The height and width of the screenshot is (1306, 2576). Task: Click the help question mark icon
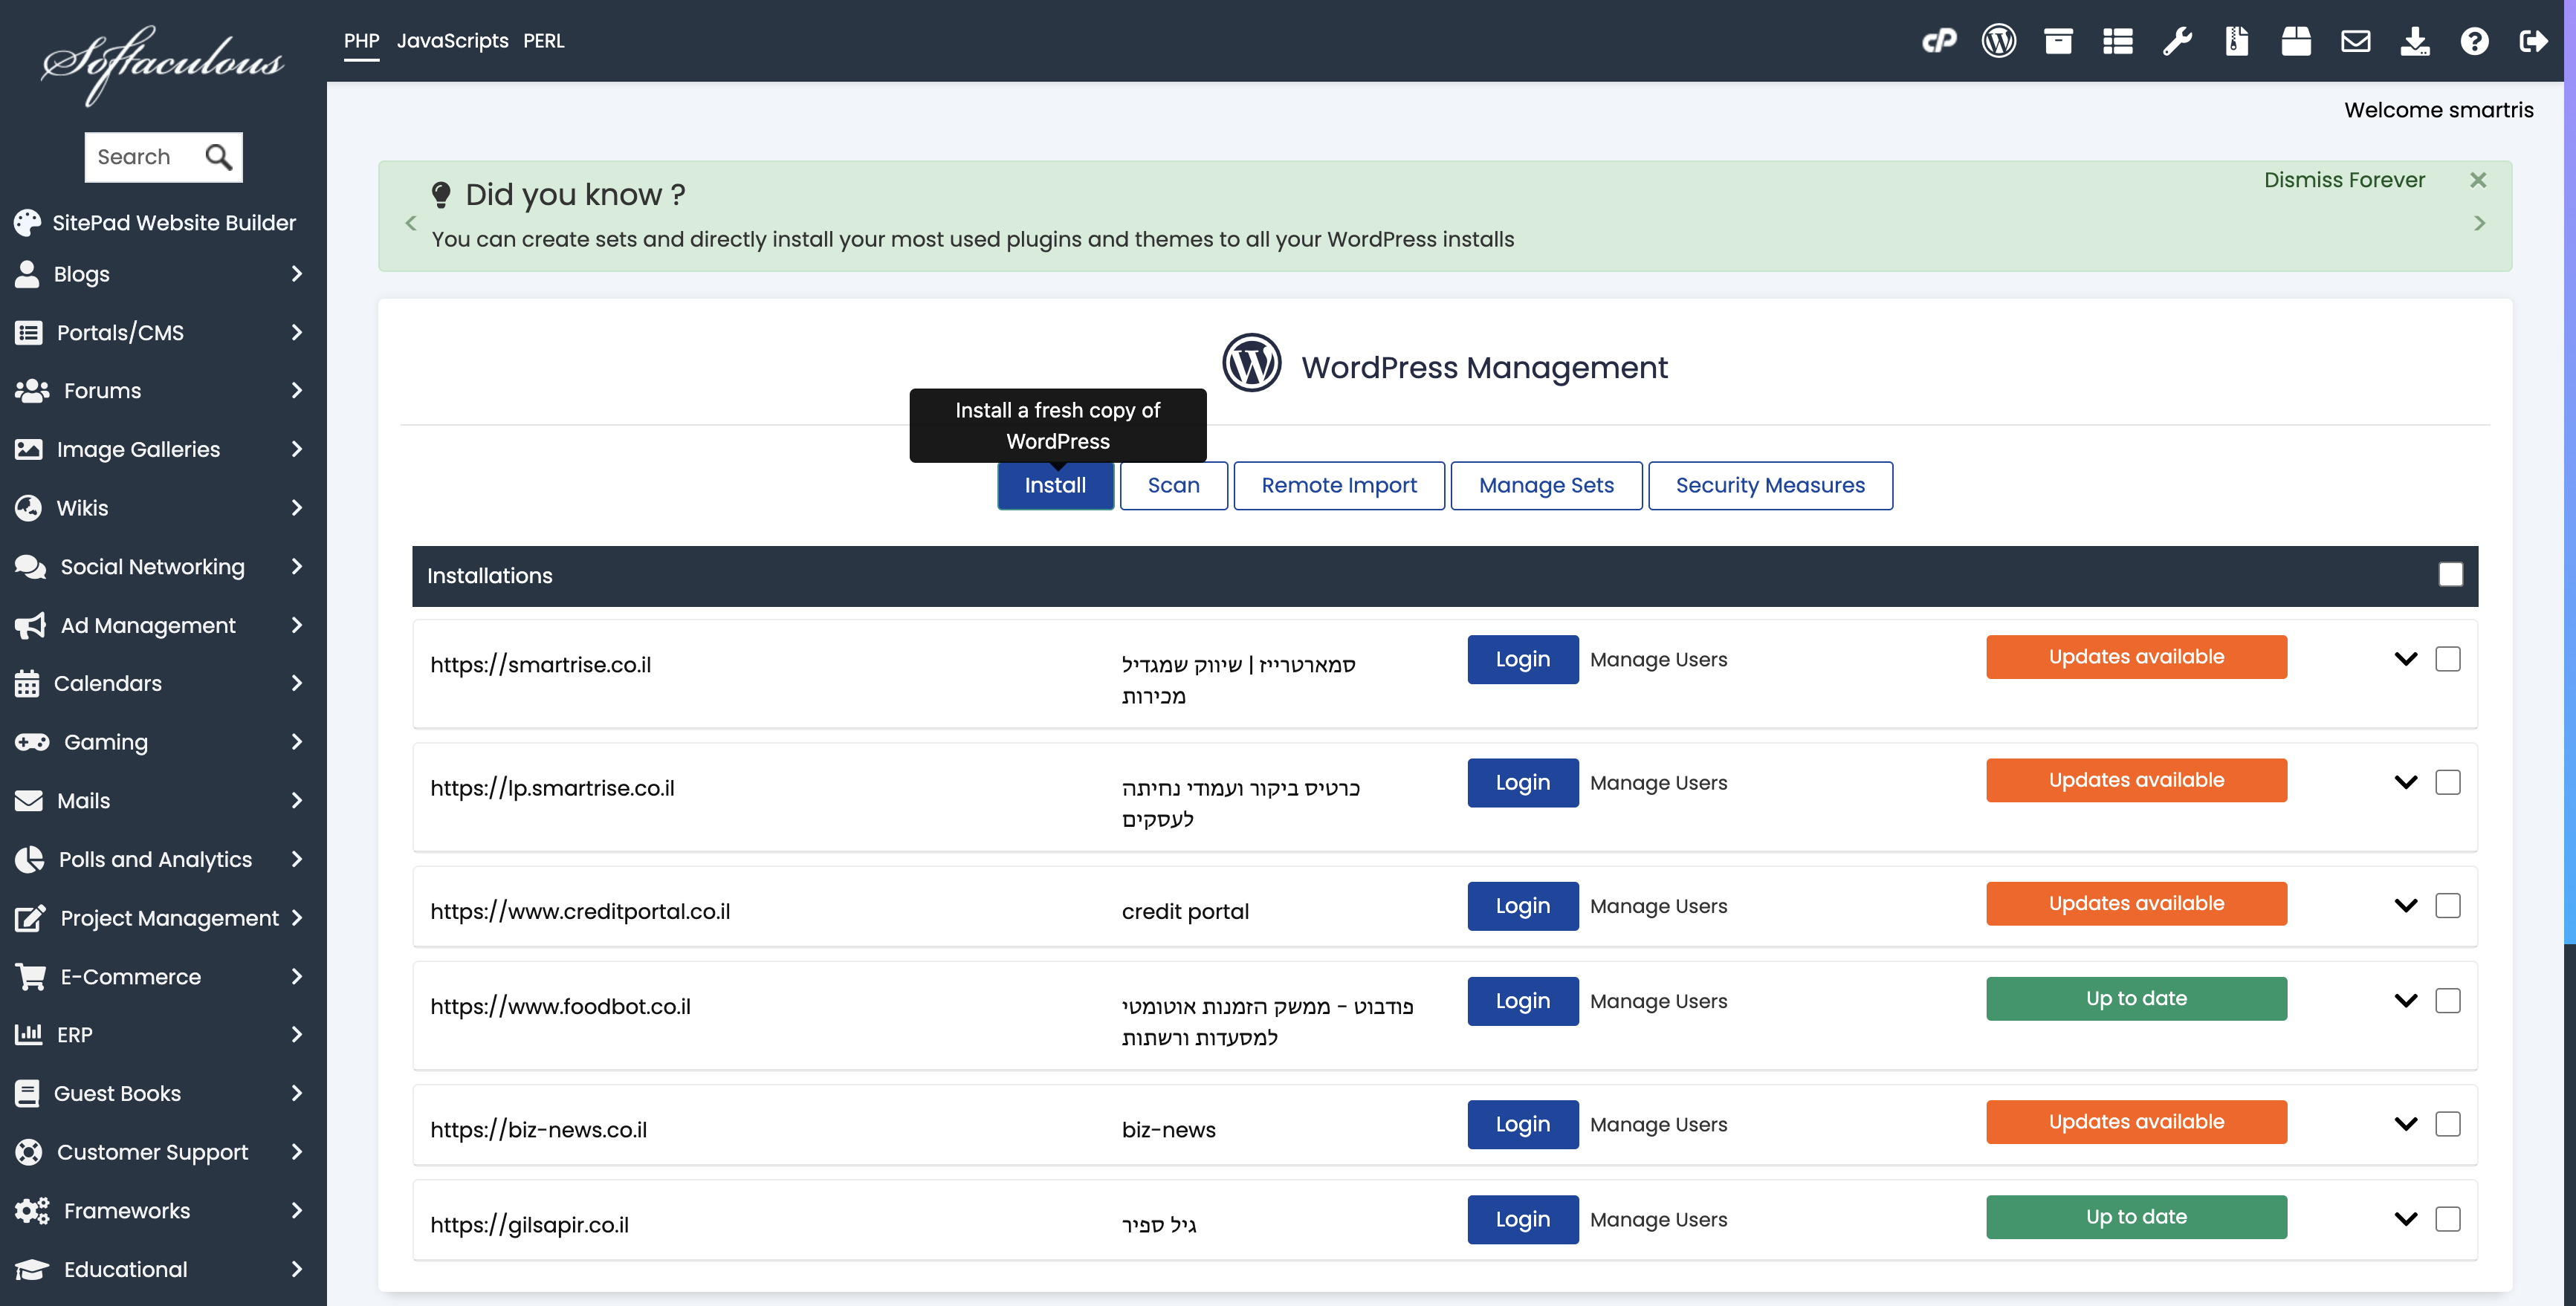[2474, 41]
